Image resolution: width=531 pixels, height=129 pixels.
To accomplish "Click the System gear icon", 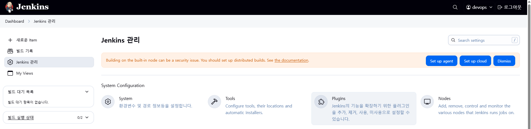I will pos(108,102).
